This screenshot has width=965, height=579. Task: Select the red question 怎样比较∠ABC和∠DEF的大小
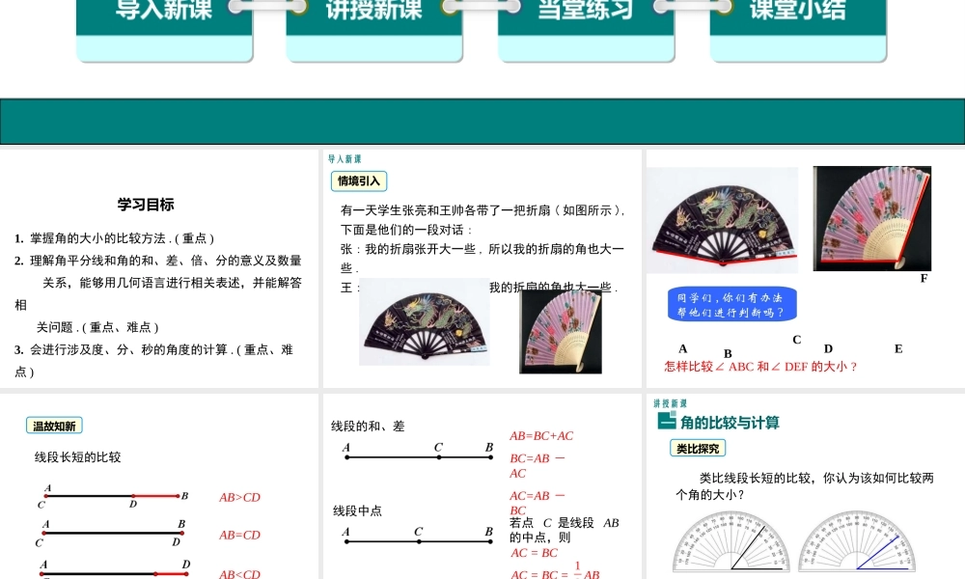pos(760,367)
